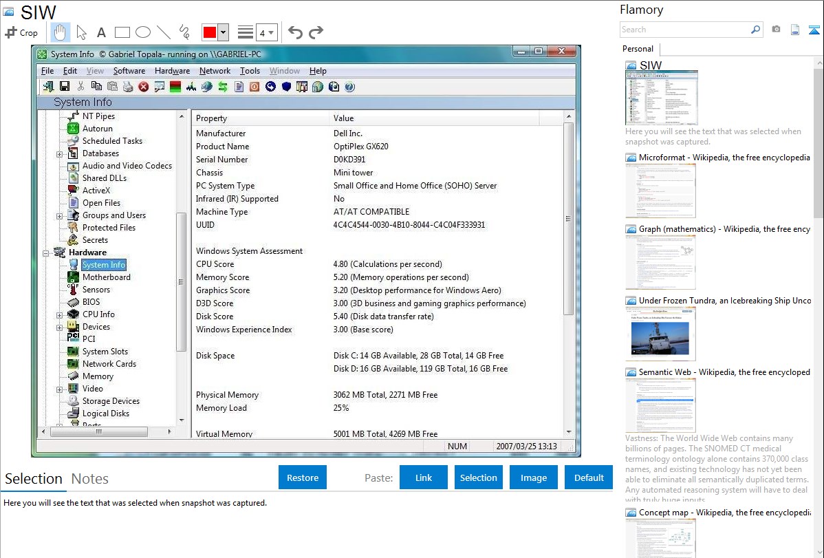
Task: Switch to the Selection tab
Action: [x=34, y=479]
